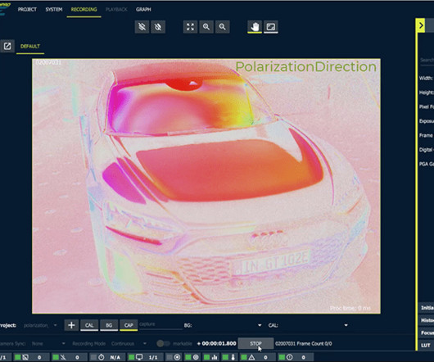This screenshot has width=434, height=362.
Task: Toggle the BG button
Action: (109, 325)
